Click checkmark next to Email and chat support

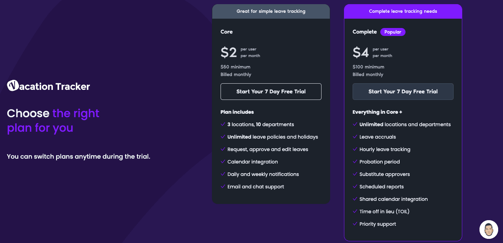coord(223,187)
